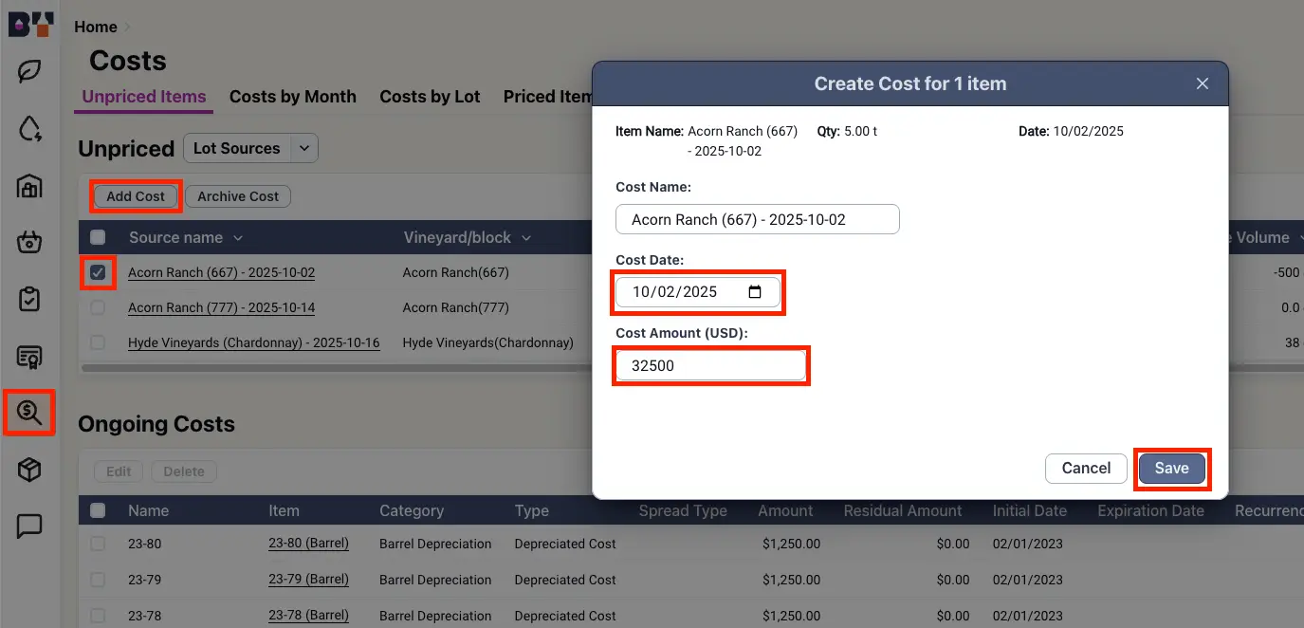Open the leaf icon in sidebar
Viewport: 1304px width, 628px height.
pyautogui.click(x=29, y=72)
